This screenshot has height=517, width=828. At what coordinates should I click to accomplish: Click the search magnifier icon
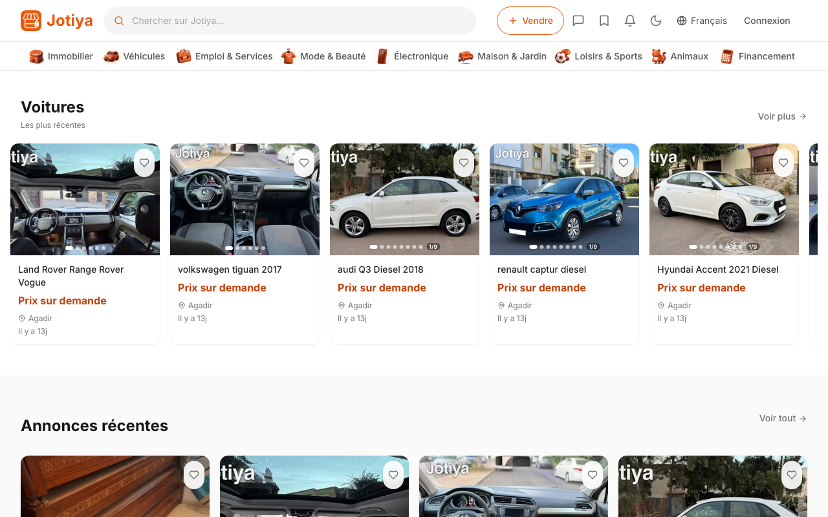(x=119, y=21)
